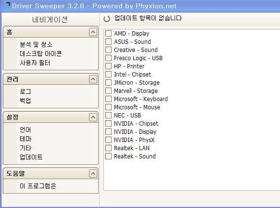280x208 pixels.
Task: Enable Fresco Logic - USB checkbox
Action: [x=108, y=58]
